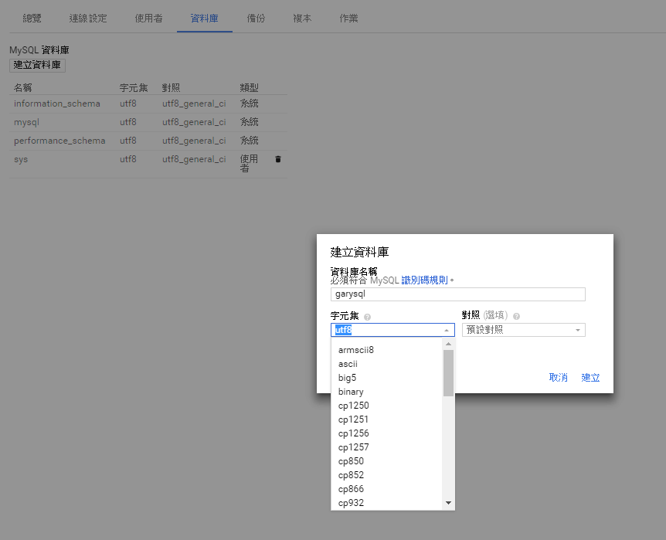Switch to the 連線設定 tab

pos(88,19)
